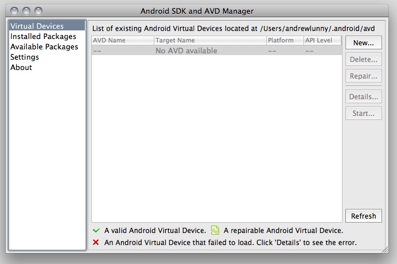The image size is (397, 264).
Task: Click the 'A valid Android Virtual Device.' text
Action: 155,230
